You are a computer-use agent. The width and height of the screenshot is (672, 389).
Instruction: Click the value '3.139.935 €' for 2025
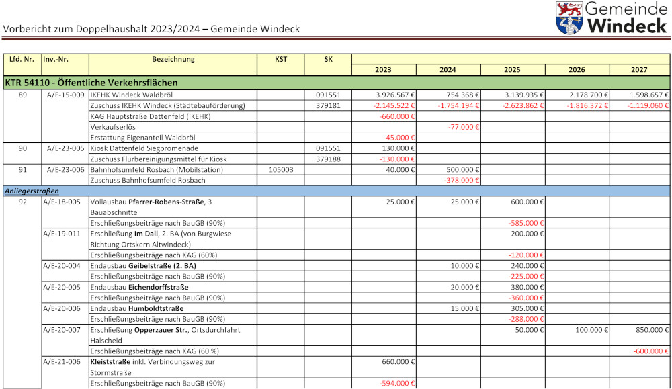[524, 95]
